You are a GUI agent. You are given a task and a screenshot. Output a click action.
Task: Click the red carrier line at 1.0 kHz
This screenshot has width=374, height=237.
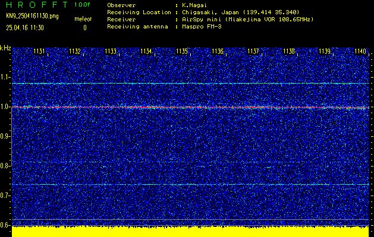point(190,107)
